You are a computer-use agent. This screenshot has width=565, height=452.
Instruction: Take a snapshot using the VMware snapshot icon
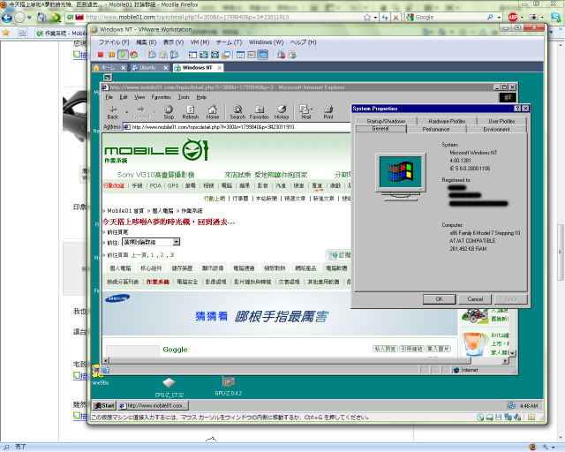click(152, 55)
